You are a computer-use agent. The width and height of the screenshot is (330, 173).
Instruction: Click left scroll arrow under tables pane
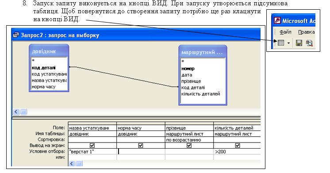[x=16, y=112]
